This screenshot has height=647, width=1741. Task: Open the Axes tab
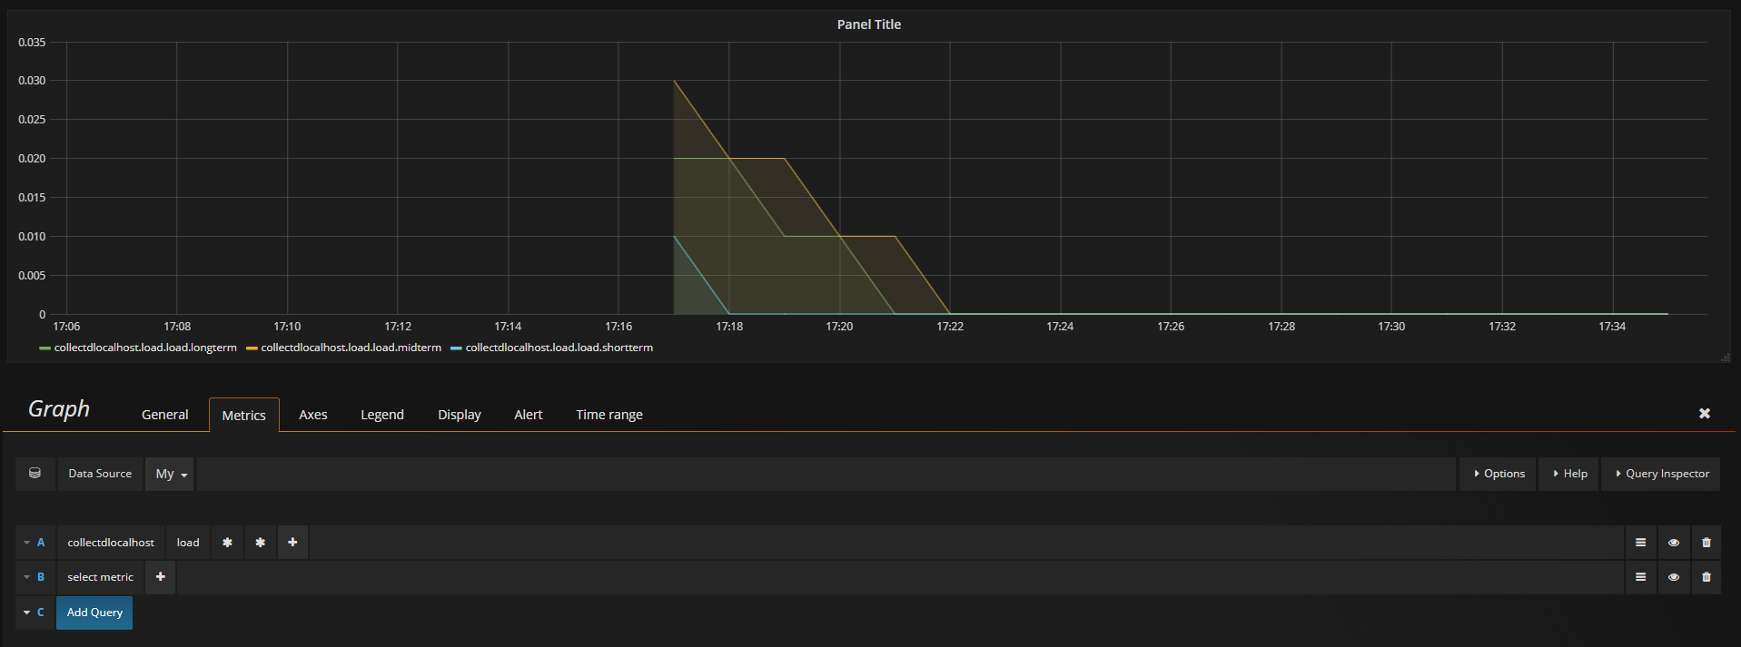[x=313, y=415]
